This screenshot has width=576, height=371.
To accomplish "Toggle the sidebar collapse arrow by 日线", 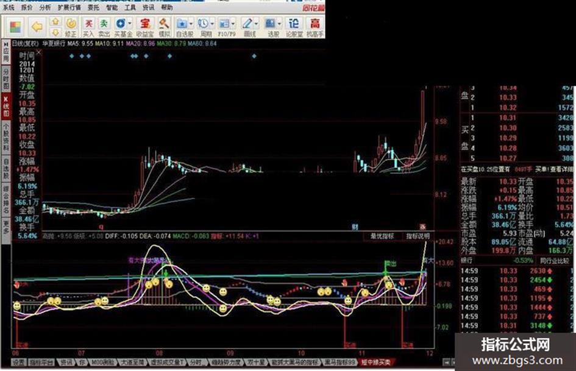I will [6, 44].
